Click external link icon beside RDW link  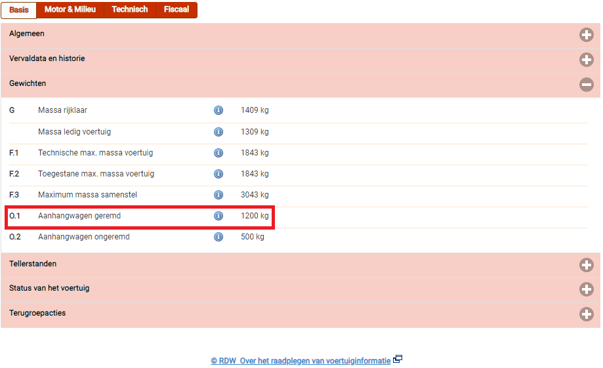(x=398, y=359)
